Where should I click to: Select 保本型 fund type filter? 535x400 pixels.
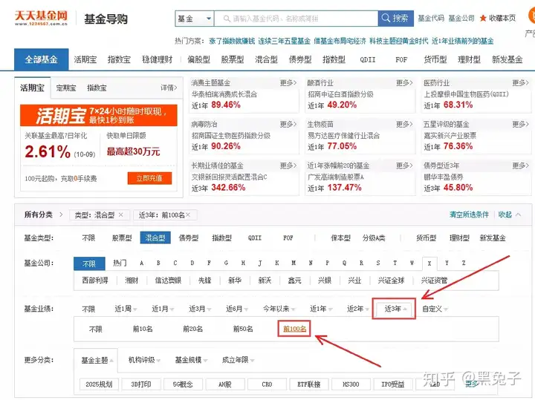tap(340, 237)
